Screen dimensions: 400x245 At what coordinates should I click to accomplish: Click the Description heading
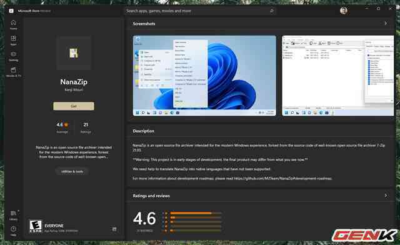143,131
